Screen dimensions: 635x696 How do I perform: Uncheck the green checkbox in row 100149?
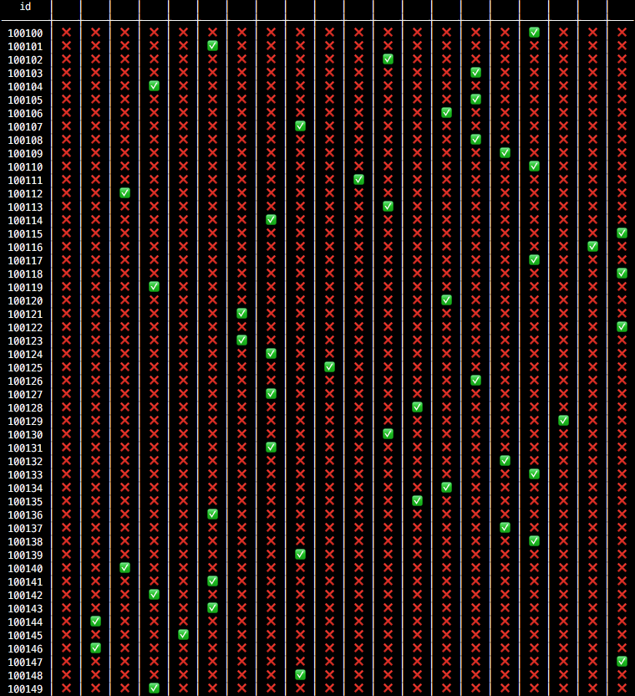click(154, 688)
